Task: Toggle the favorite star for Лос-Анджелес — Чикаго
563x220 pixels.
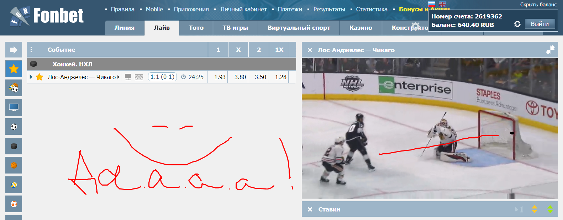Action: pyautogui.click(x=40, y=77)
